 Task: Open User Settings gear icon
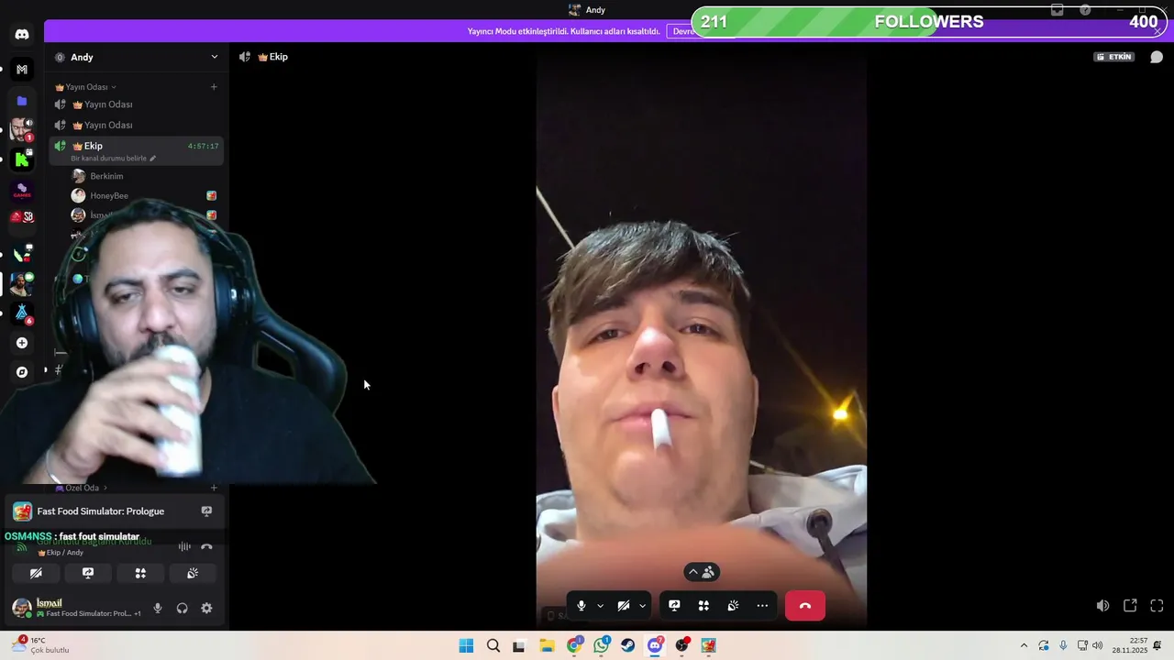[x=206, y=608]
